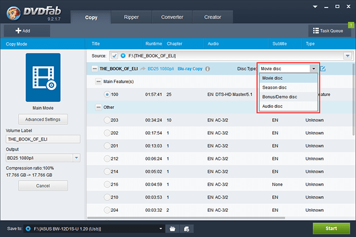This screenshot has height=237, width=356.
Task: Click the Runtime column header
Action: pyautogui.click(x=154, y=44)
